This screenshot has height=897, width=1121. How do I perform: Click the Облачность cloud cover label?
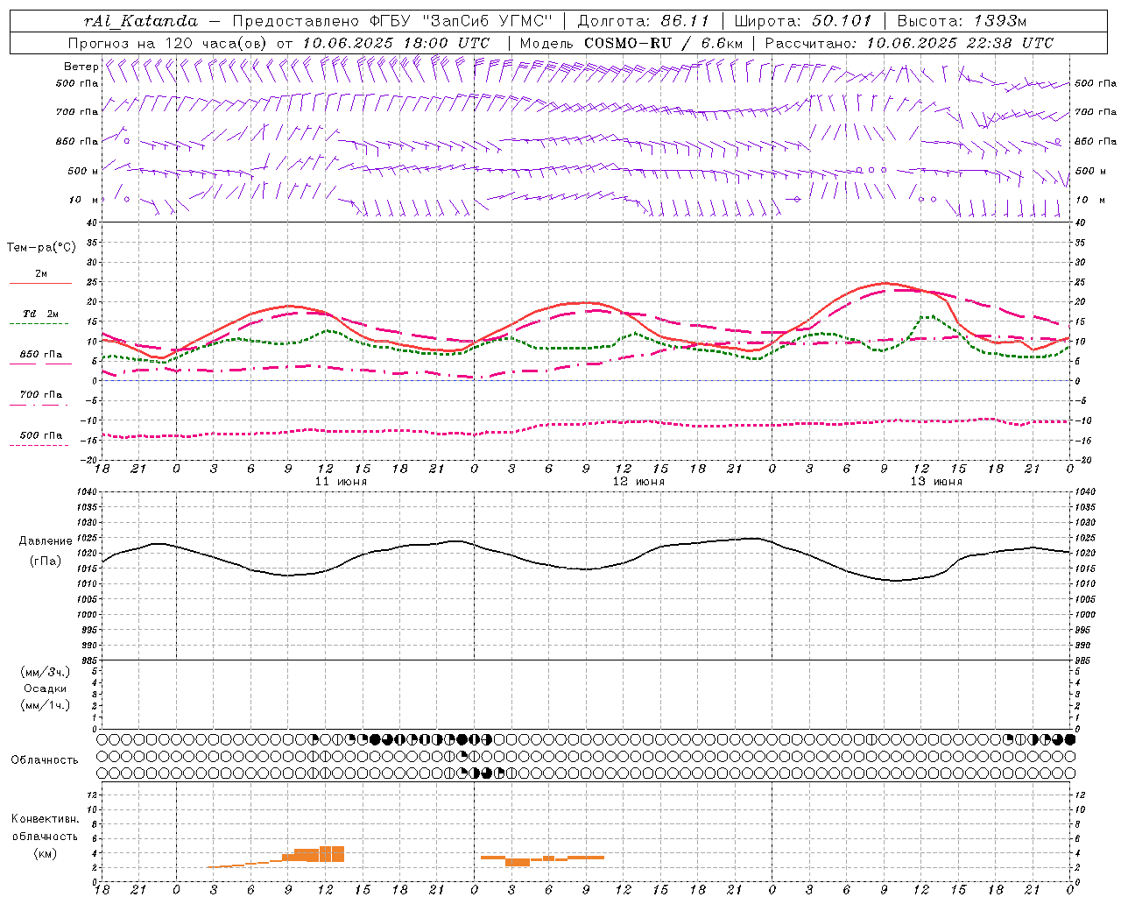(45, 760)
